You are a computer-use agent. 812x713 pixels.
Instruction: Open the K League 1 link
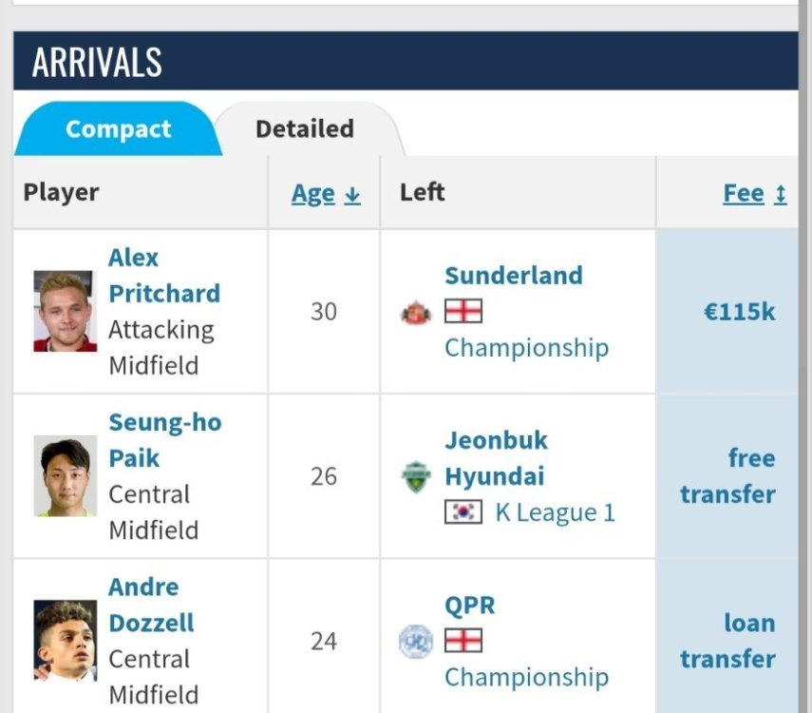point(555,512)
